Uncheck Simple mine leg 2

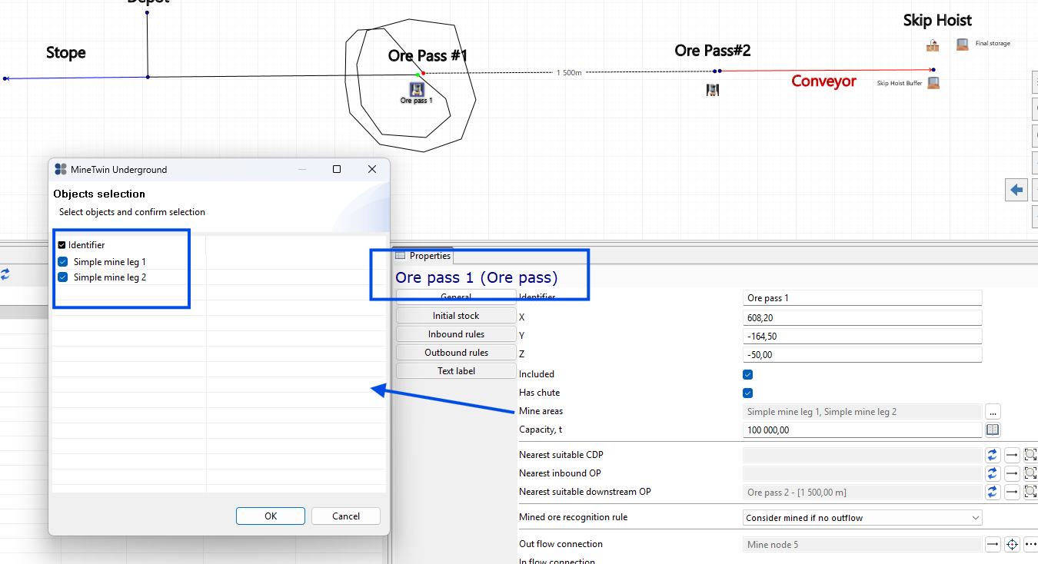tap(63, 277)
